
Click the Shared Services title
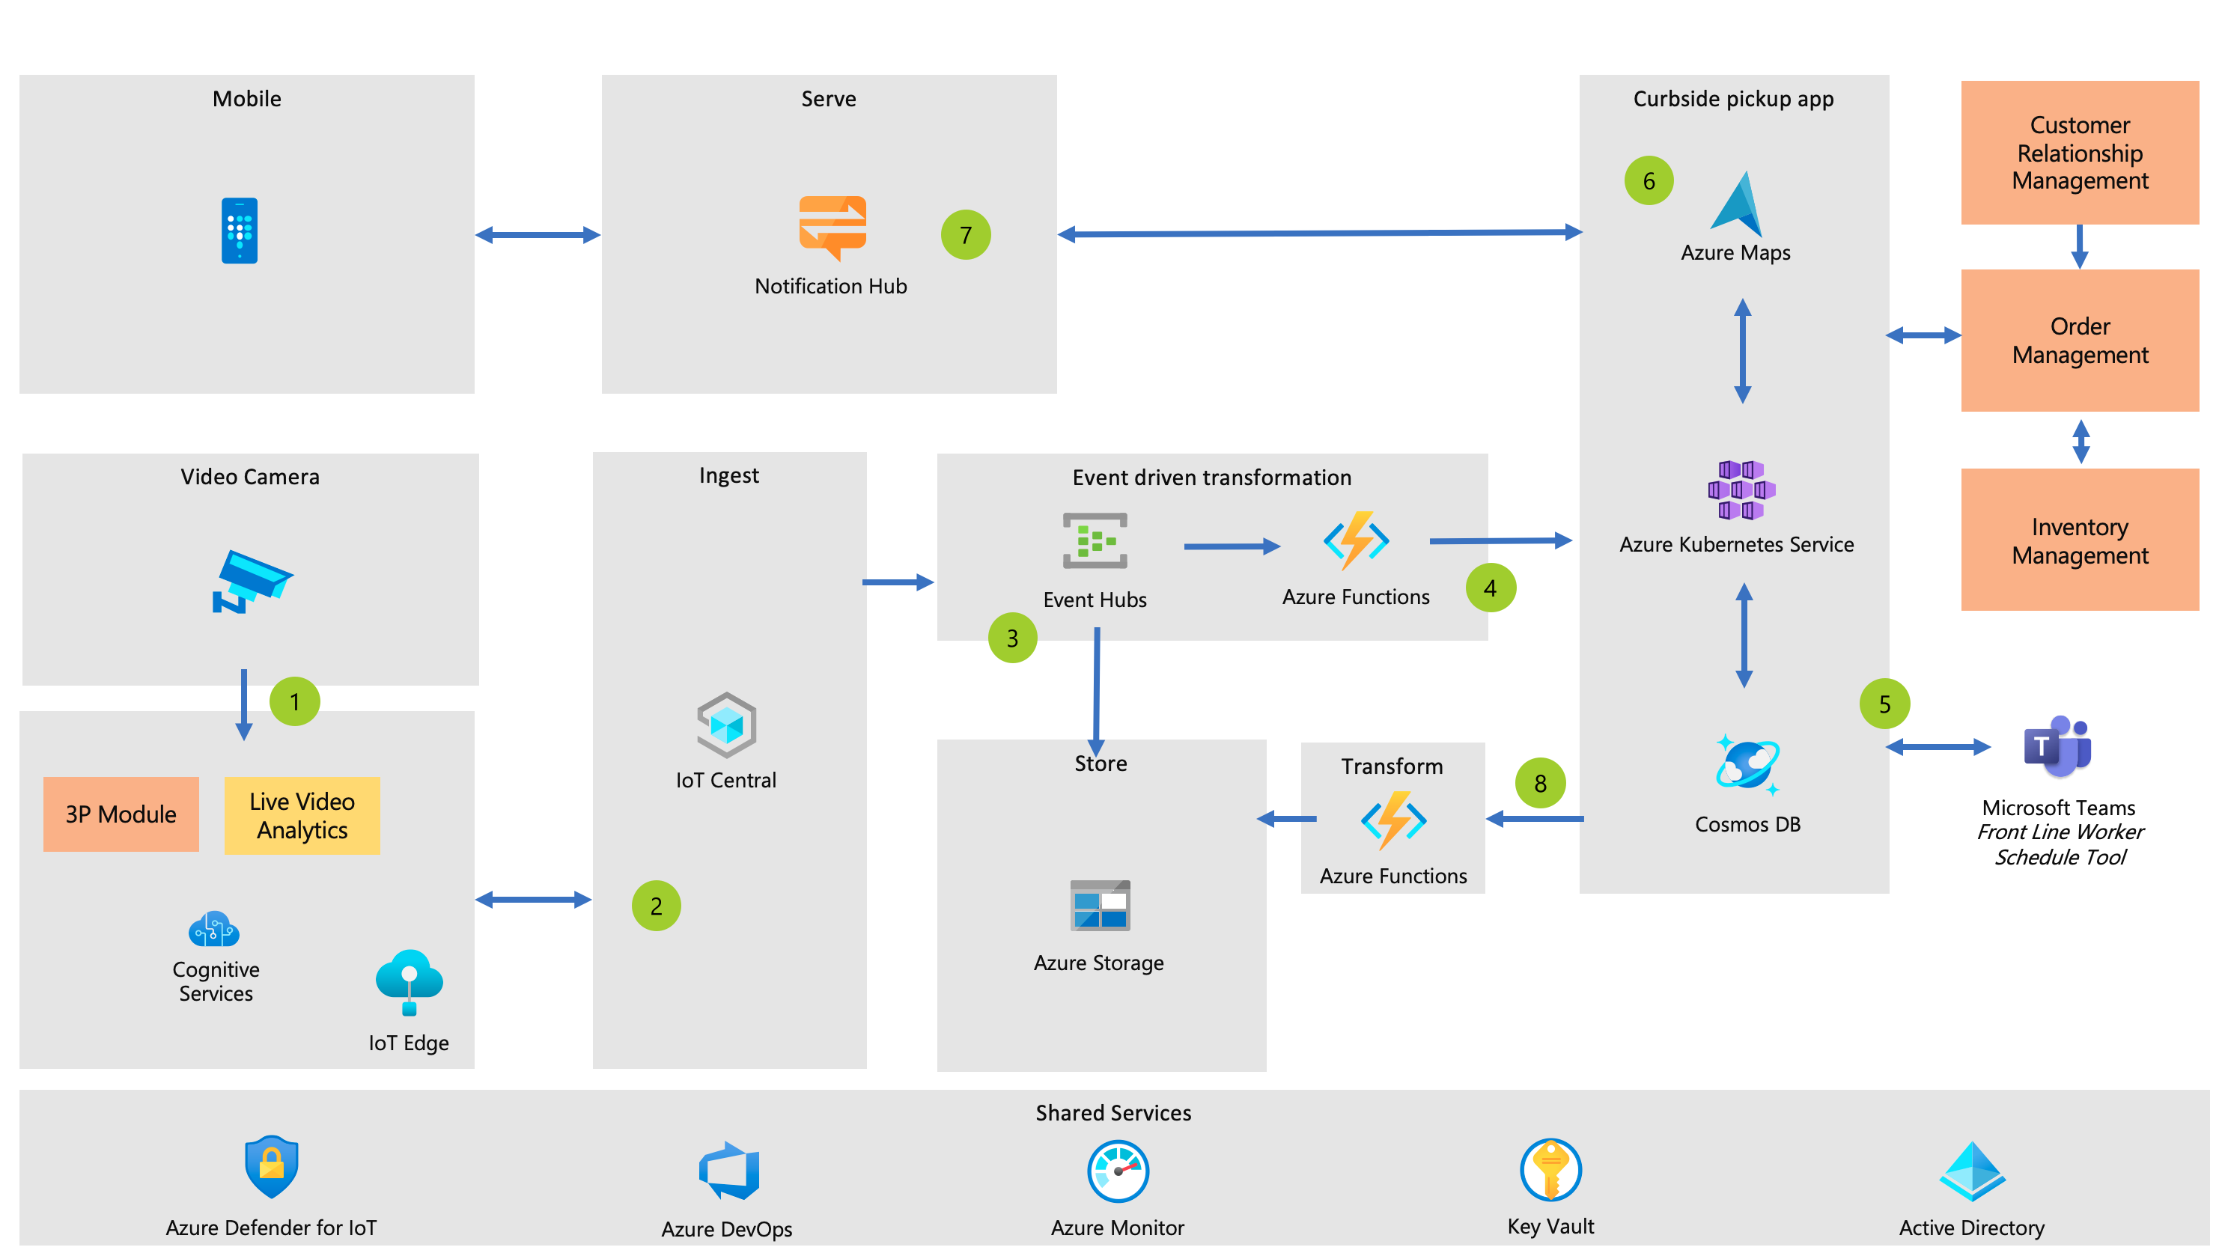pyautogui.click(x=1112, y=1112)
